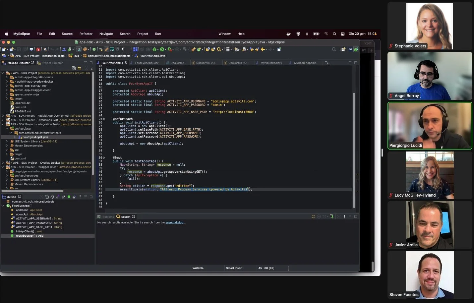The width and height of the screenshot is (474, 303).
Task: Click the pin Search view icon
Action: 331,216
